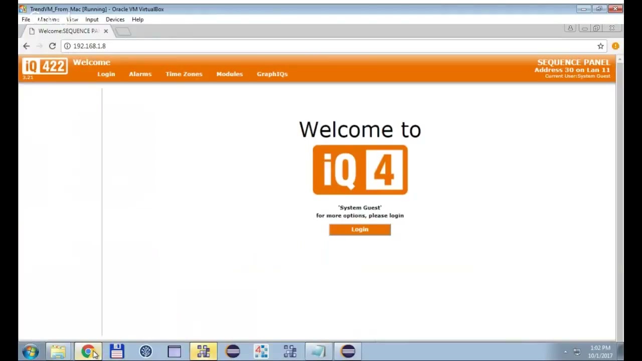Screen dimensions: 642x361
Task: Click the site info icon in the address bar
Action: click(67, 46)
